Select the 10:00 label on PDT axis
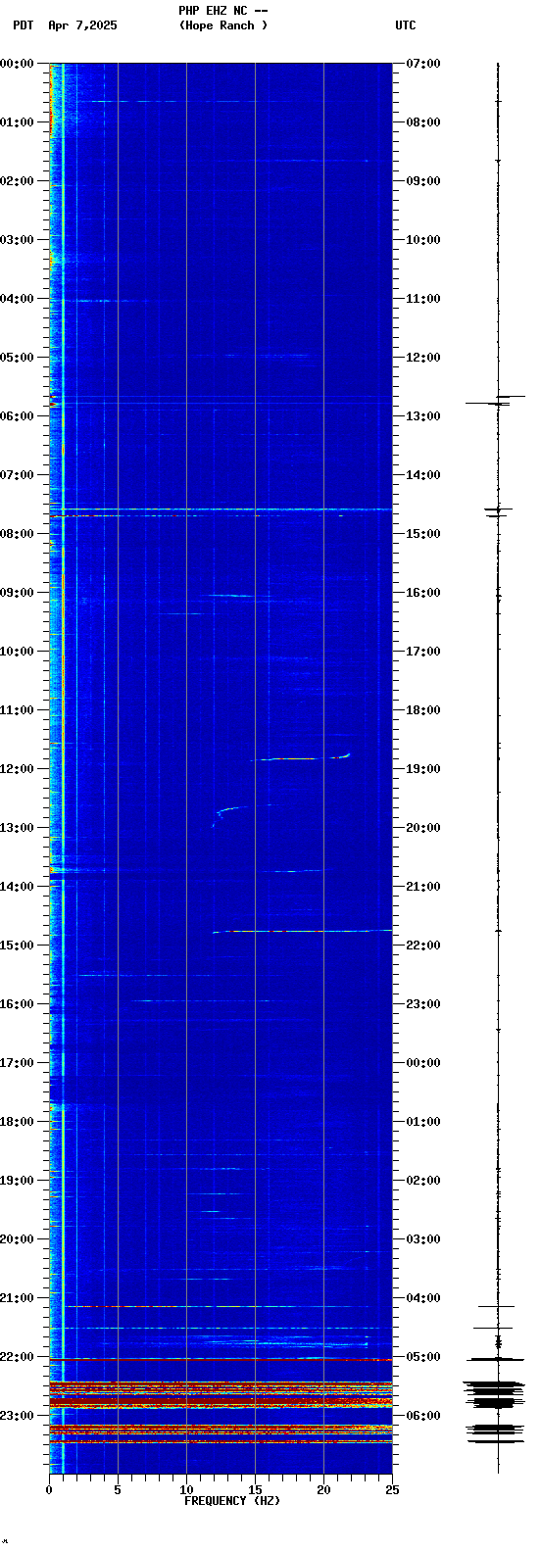Image resolution: width=541 pixels, height=1552 pixels. 17,652
